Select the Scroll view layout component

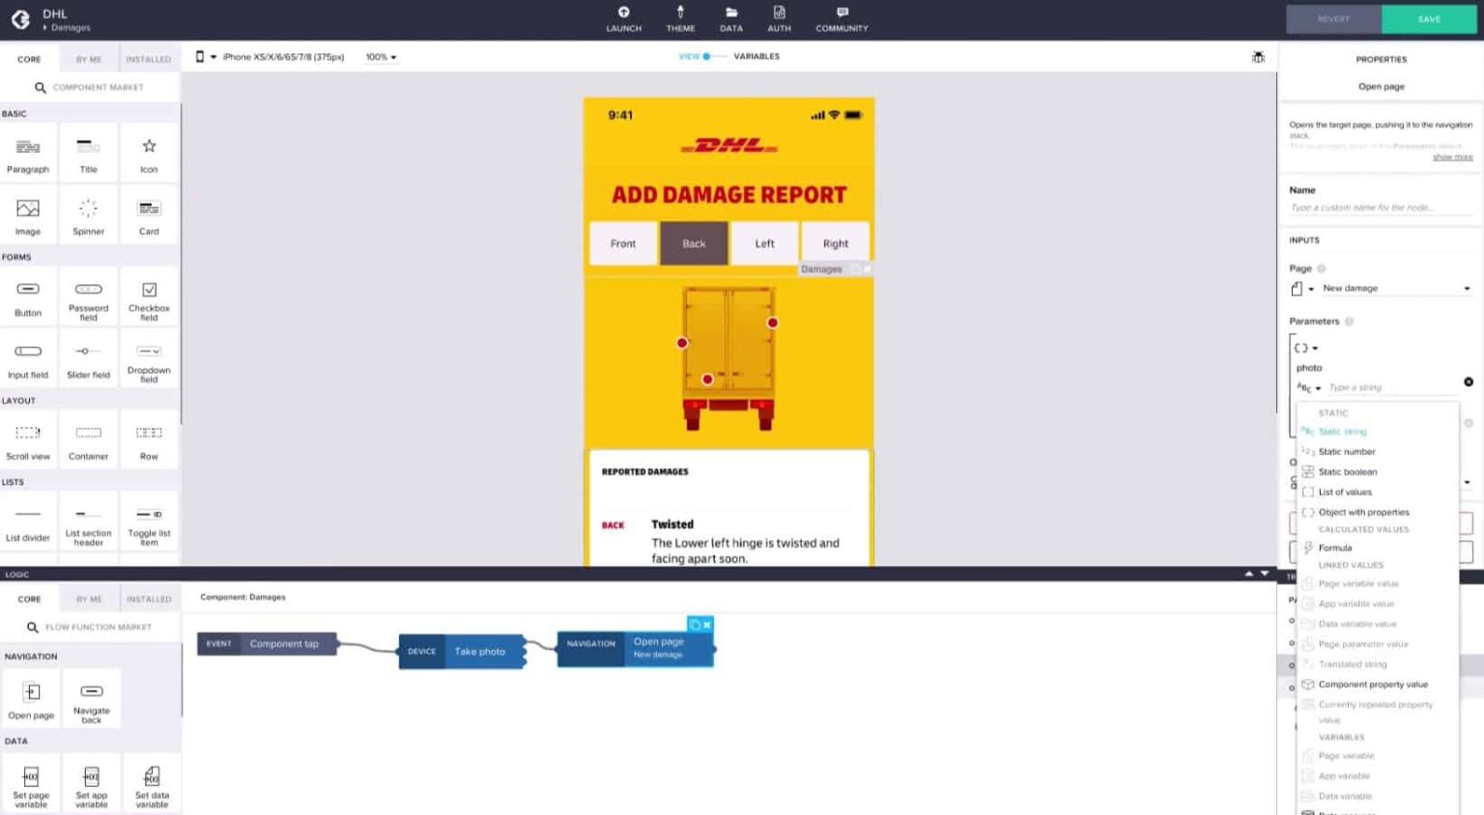coord(28,440)
